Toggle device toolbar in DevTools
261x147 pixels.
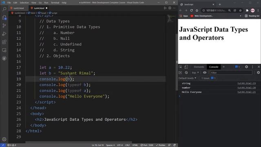point(186,67)
